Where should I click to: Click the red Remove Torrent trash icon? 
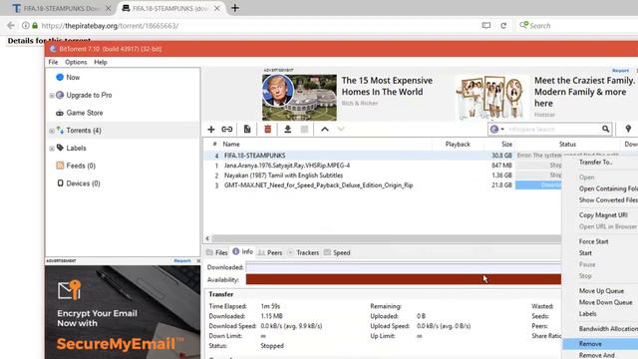click(268, 130)
